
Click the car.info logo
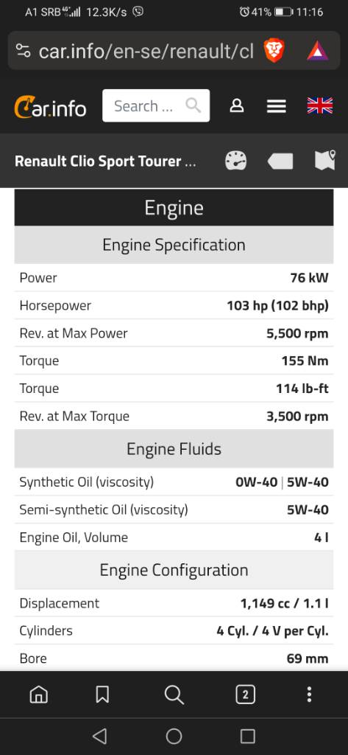coord(50,106)
